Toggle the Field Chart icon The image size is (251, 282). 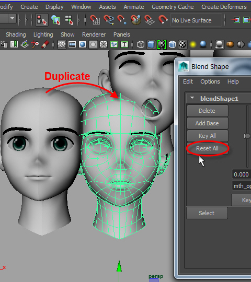click(104, 44)
